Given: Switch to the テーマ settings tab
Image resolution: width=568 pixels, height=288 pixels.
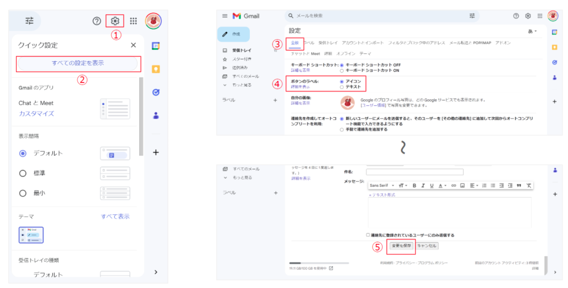Looking at the screenshot, I should 365,53.
